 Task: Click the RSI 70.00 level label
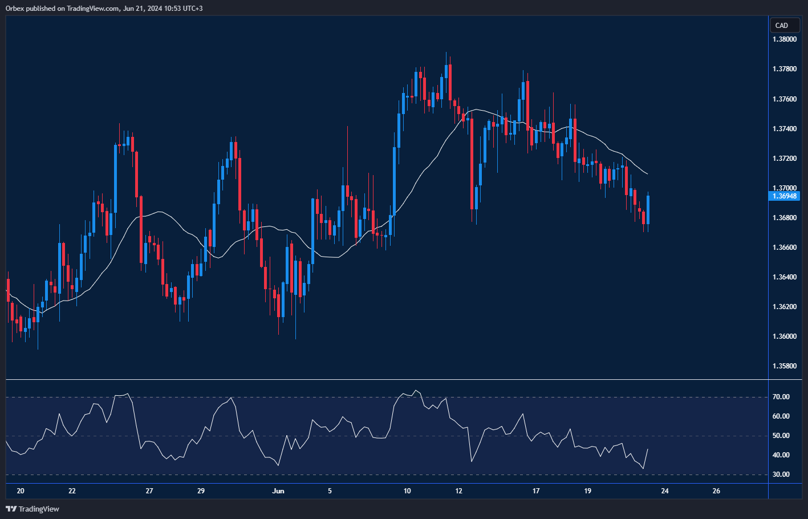(x=781, y=397)
